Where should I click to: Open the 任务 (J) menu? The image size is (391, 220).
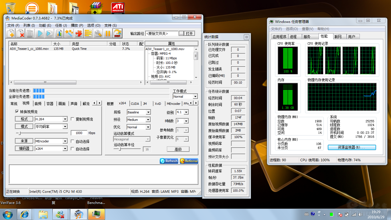pyautogui.click(x=61, y=25)
